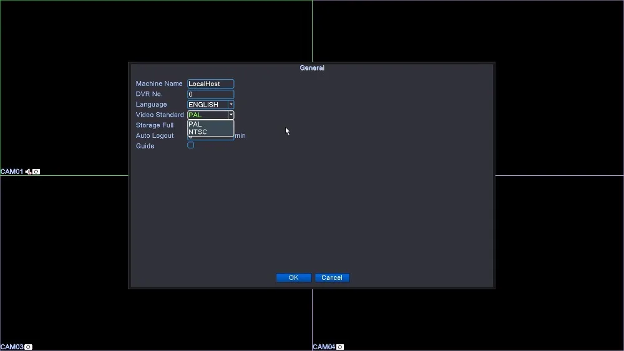The image size is (624, 351).
Task: Click the Guide label text
Action: tap(145, 146)
